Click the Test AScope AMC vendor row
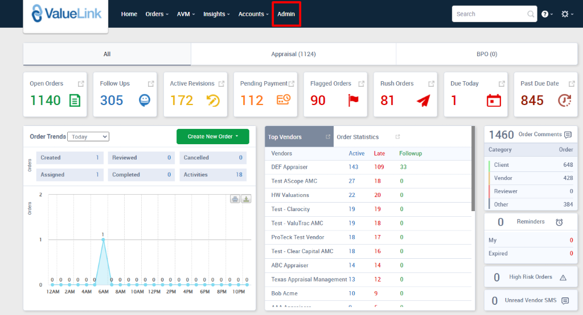Viewport: 583px width, 315px height. click(x=368, y=181)
